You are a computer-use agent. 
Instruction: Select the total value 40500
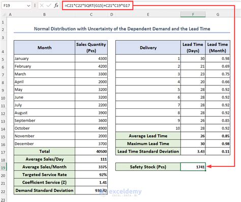(x=91, y=151)
